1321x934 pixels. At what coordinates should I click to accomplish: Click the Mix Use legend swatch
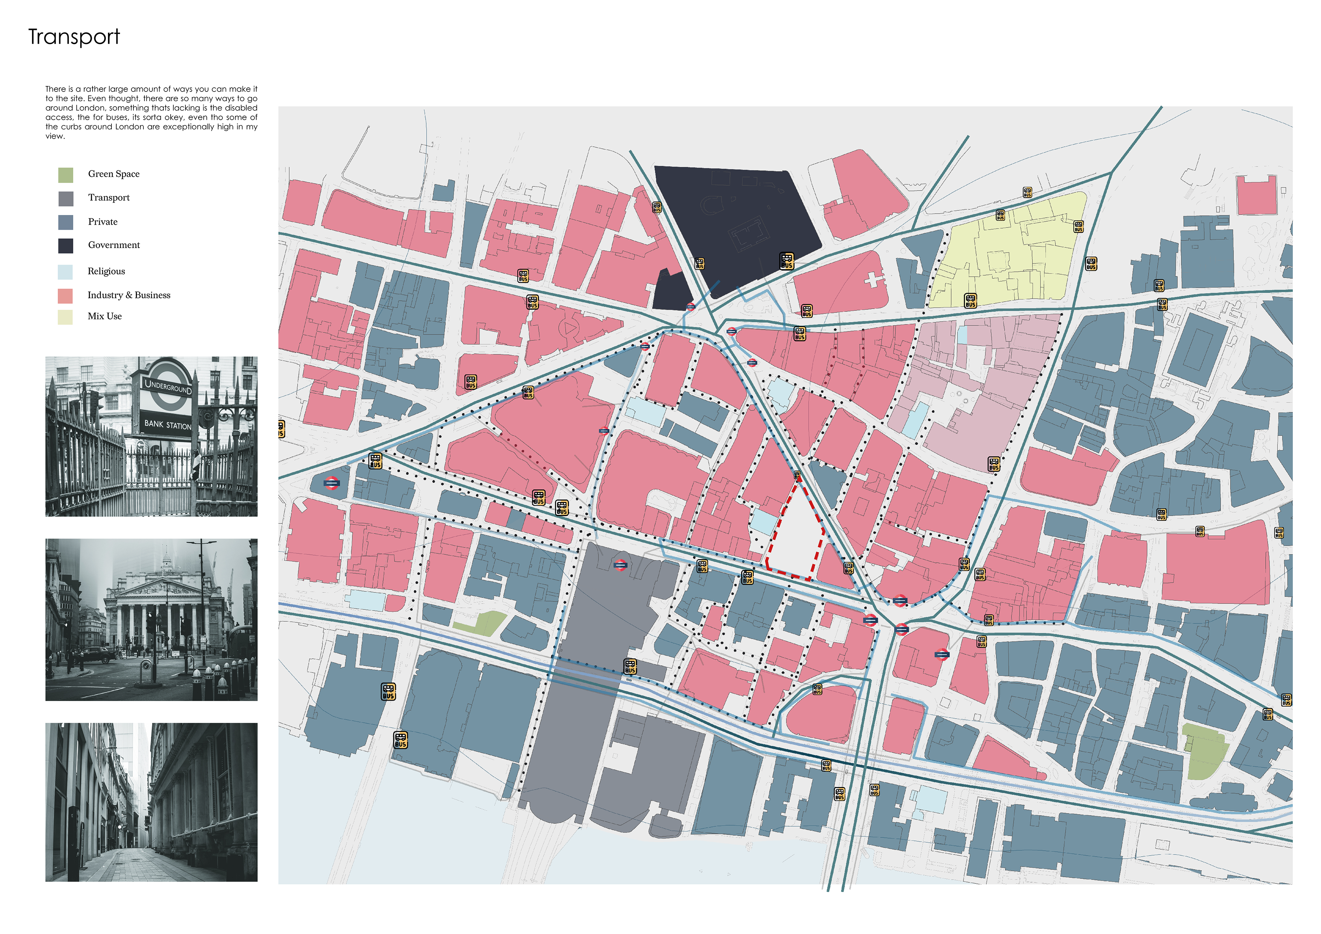pos(66,317)
